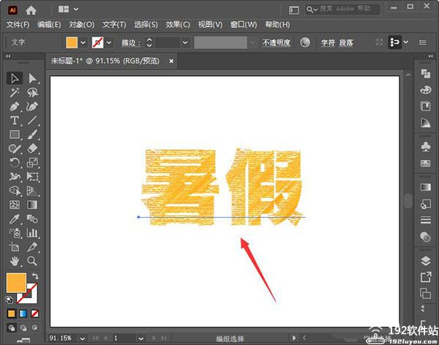Click the 字符 character panel link
The height and width of the screenshot is (345, 439).
click(329, 43)
